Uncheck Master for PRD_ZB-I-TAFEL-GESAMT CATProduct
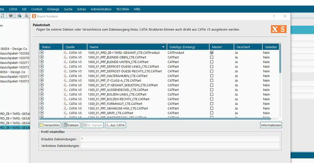The height and width of the screenshot is (163, 314). coord(212,53)
